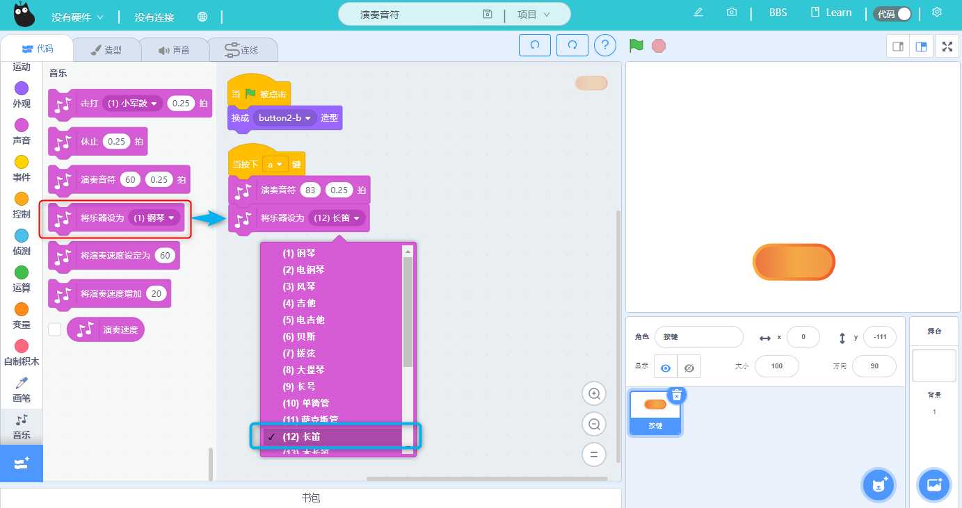962x508 pixels.
Task: Select the 外观 looks category
Action: (22, 95)
